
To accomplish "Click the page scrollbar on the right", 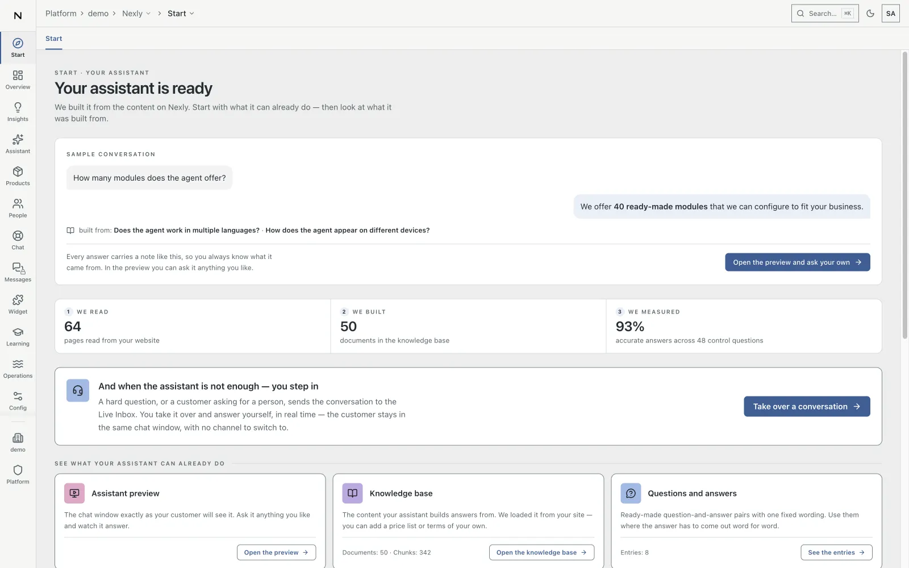I will click(x=905, y=196).
